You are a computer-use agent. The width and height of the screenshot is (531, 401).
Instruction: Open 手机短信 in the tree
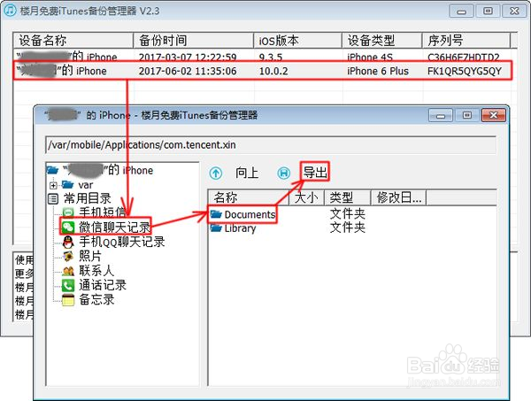coord(103,212)
